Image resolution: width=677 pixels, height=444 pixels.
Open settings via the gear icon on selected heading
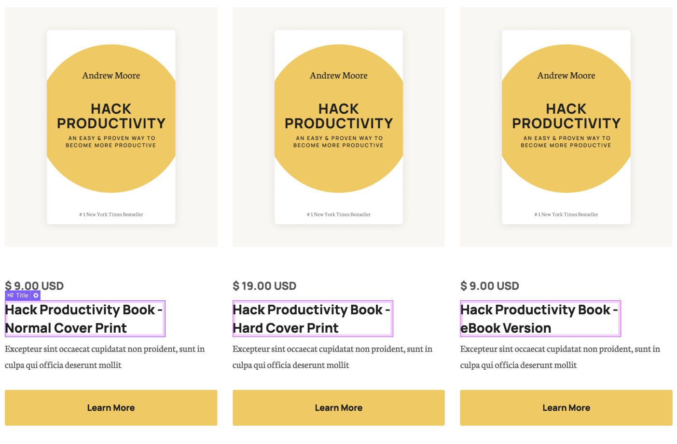point(36,295)
